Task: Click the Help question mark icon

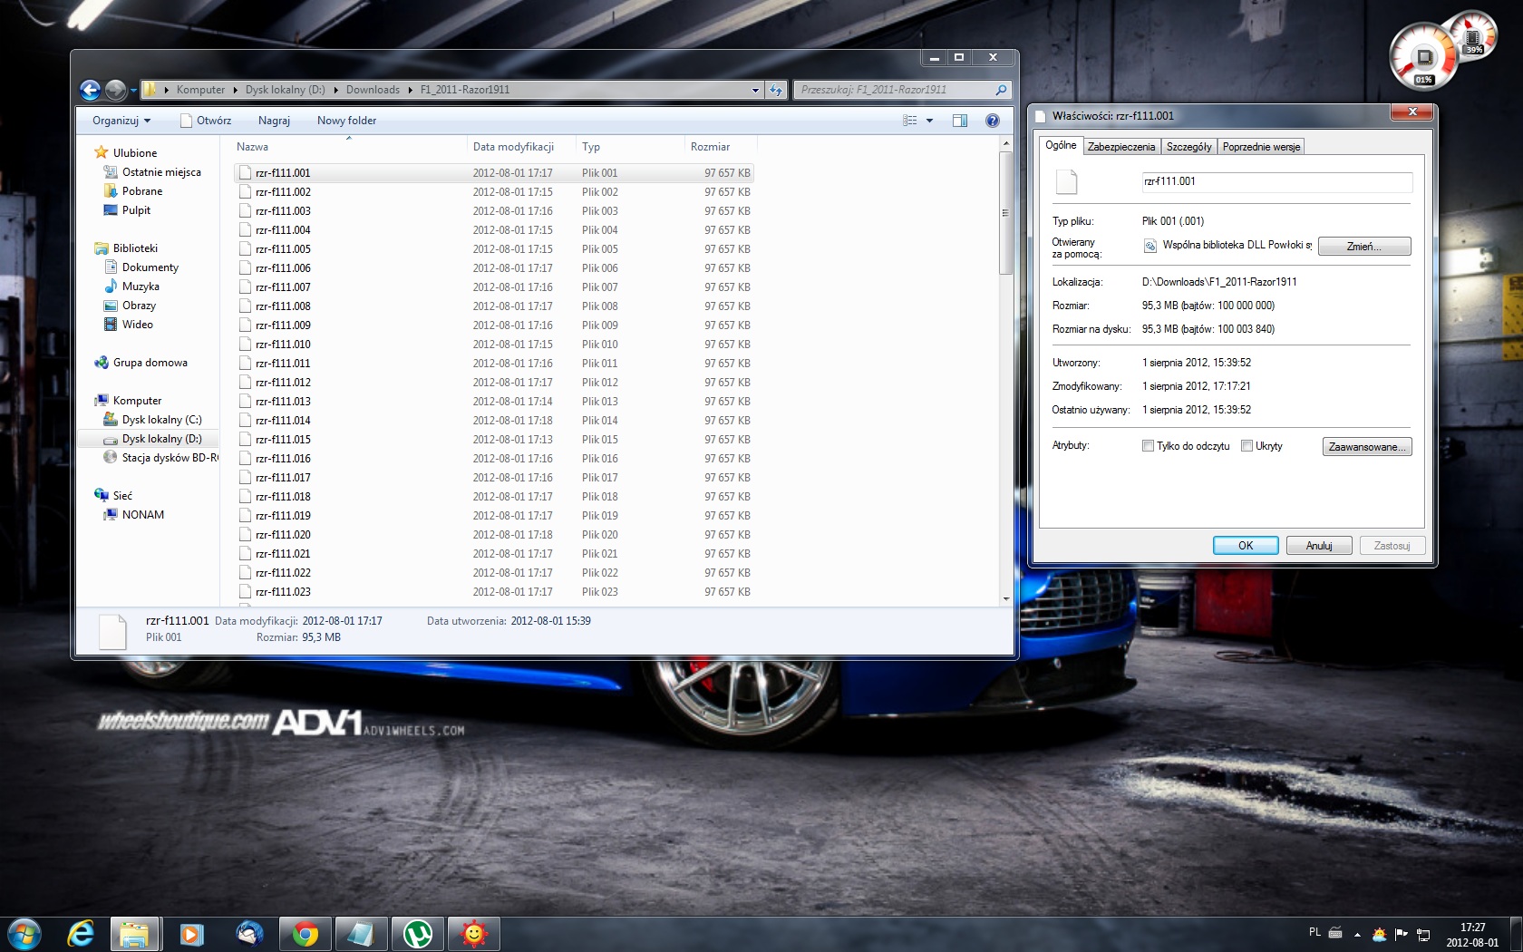Action: [x=993, y=121]
